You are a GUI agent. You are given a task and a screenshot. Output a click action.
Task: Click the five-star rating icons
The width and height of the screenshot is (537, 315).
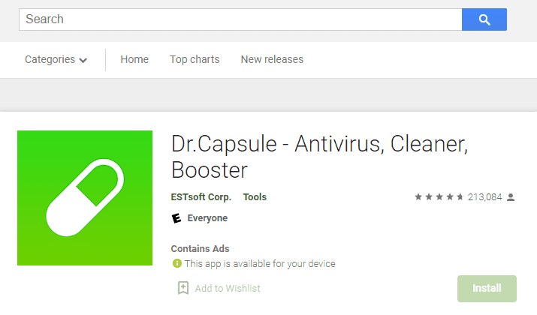[439, 196]
